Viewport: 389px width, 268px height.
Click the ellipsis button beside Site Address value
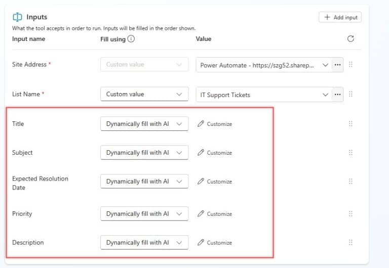(x=338, y=65)
